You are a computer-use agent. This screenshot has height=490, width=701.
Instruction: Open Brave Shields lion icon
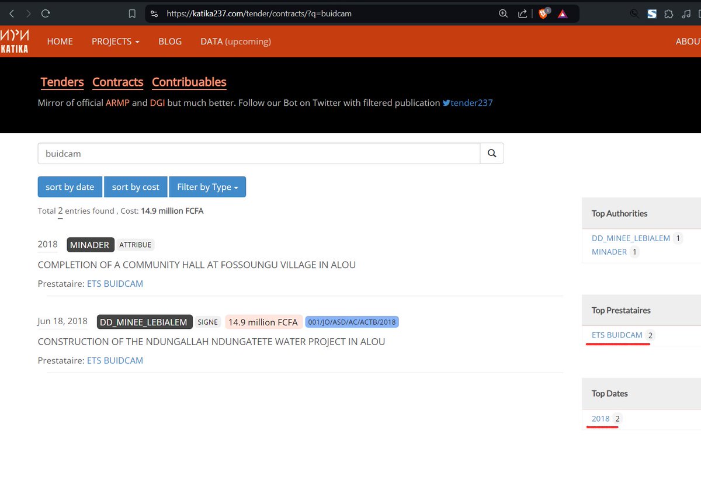coord(544,13)
